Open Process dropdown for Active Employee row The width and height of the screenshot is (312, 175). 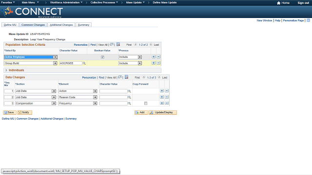130,57
